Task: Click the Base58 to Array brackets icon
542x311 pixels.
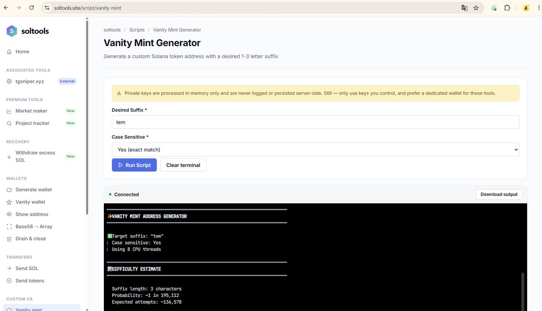Action: coord(9,226)
